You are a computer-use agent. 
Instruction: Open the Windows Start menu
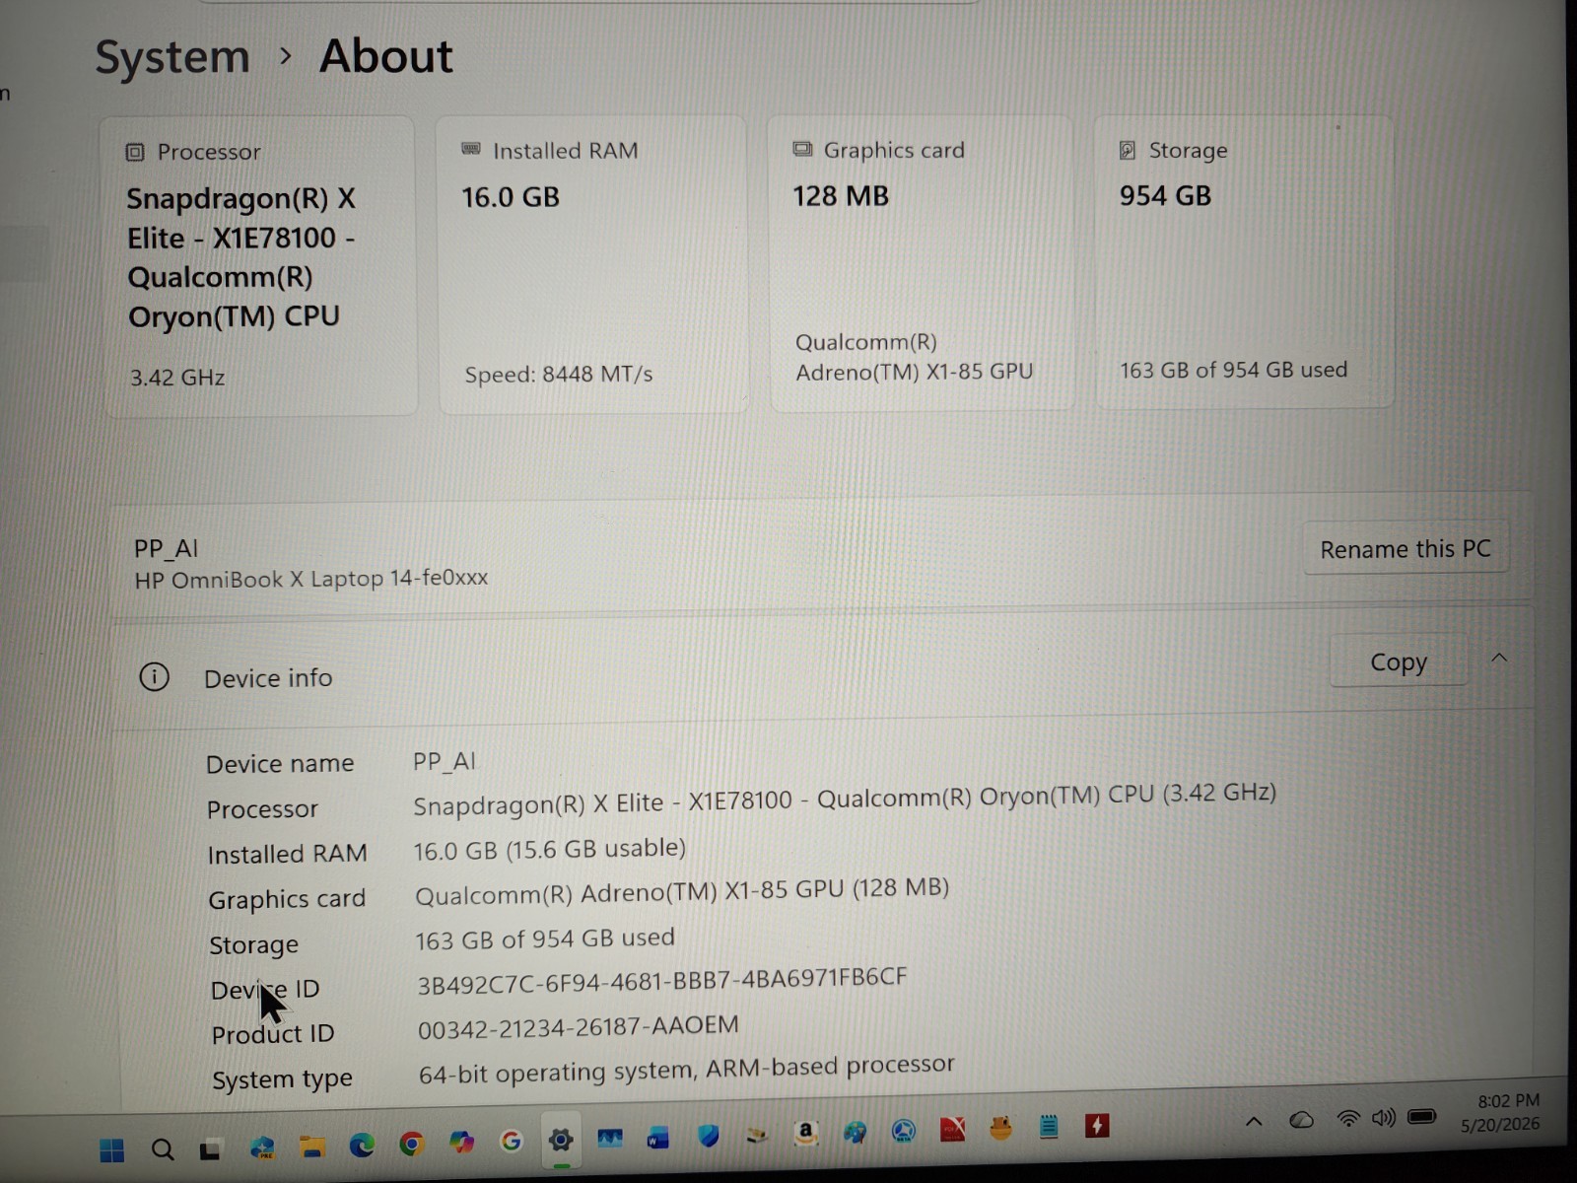click(x=112, y=1150)
